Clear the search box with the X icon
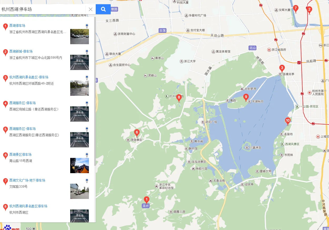The height and width of the screenshot is (230, 329). coord(90,9)
